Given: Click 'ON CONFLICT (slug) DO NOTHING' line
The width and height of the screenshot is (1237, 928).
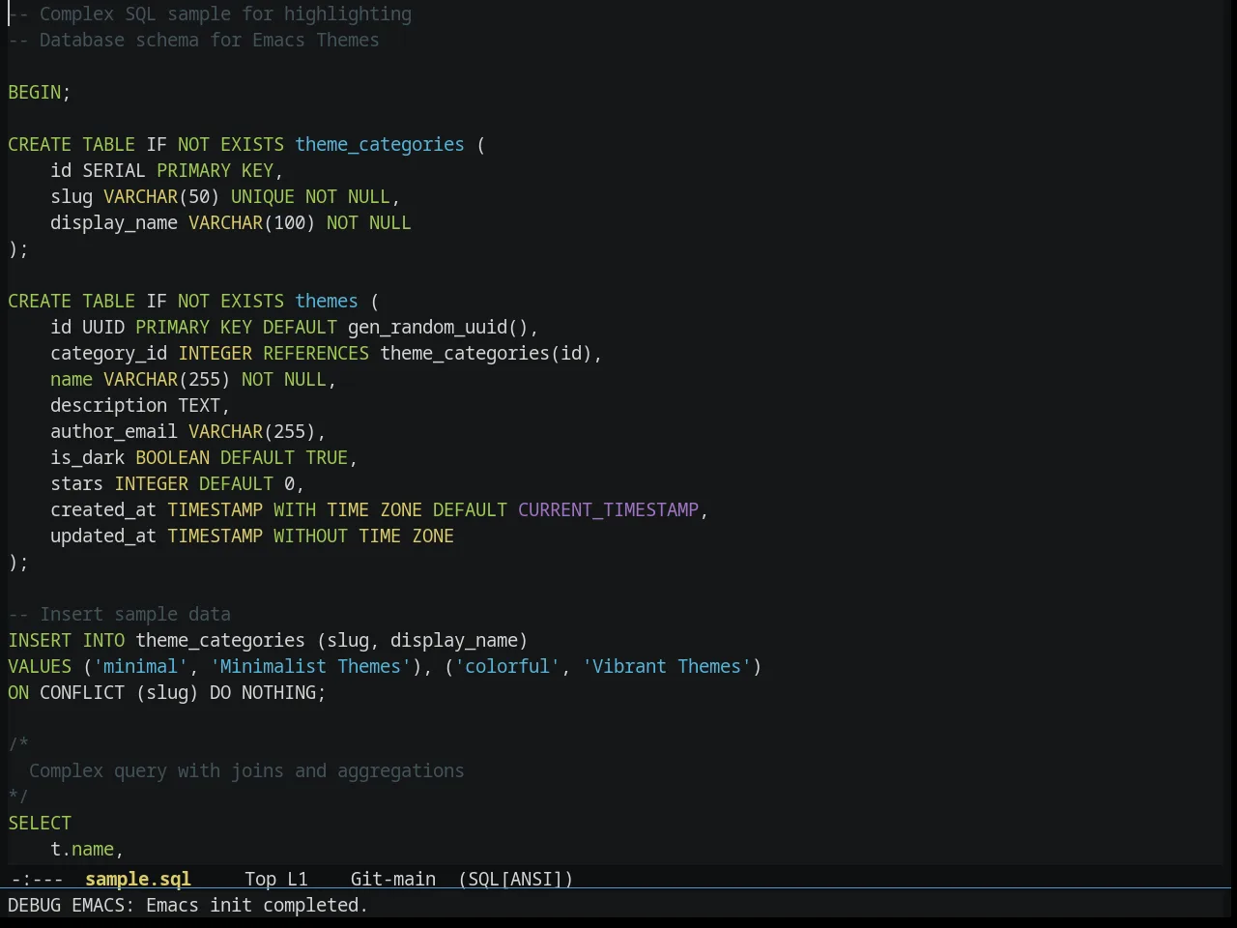Looking at the screenshot, I should 166,692.
